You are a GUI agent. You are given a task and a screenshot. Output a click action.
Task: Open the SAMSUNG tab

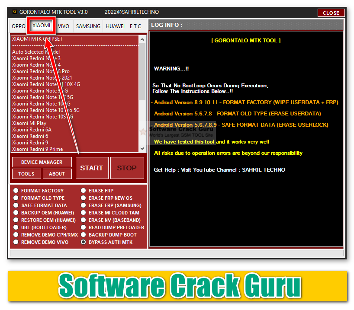(x=88, y=26)
